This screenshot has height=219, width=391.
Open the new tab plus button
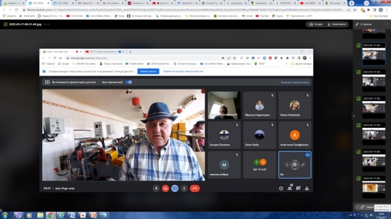point(352,3)
